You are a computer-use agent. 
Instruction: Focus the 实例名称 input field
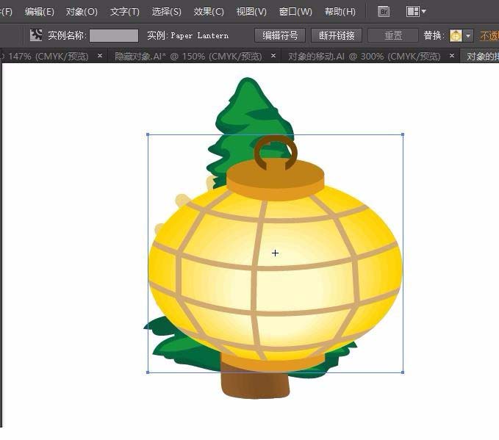point(114,35)
